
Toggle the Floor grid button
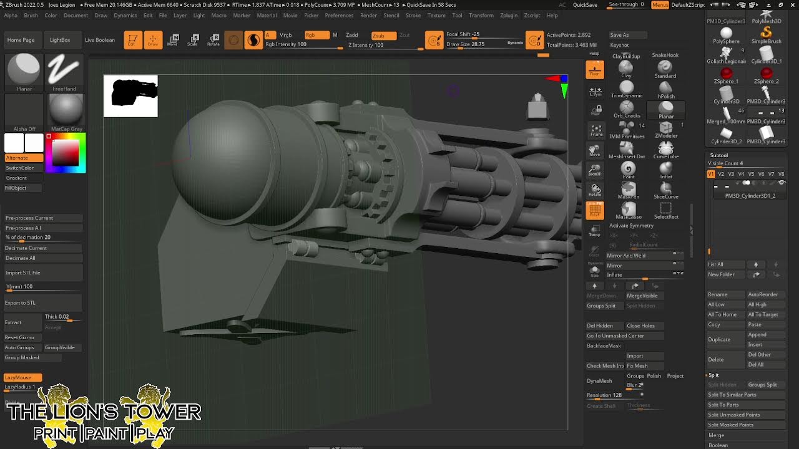[595, 70]
